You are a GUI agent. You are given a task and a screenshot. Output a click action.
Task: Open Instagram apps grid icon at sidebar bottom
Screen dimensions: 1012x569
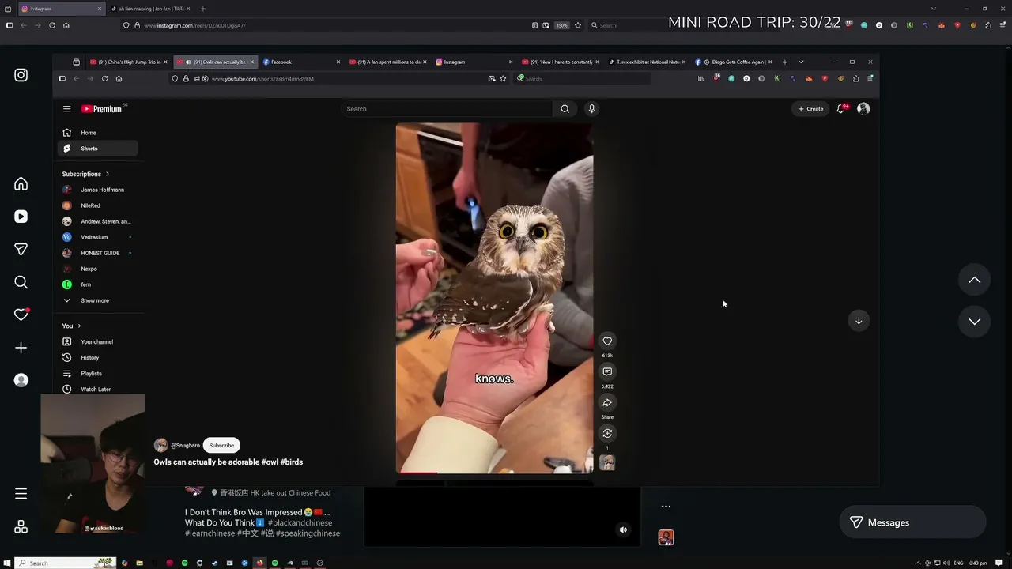[21, 527]
